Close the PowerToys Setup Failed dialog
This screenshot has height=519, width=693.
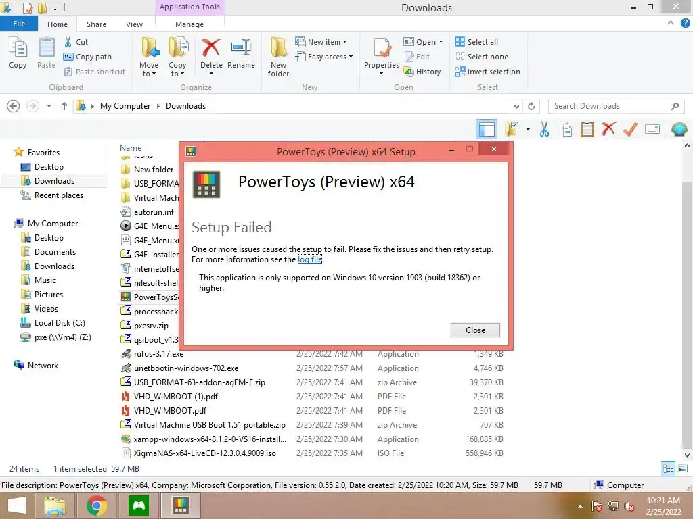475,330
